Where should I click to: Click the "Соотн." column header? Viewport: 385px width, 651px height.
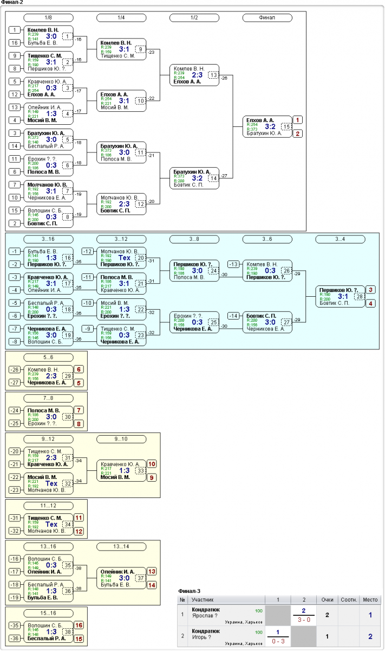349,599
